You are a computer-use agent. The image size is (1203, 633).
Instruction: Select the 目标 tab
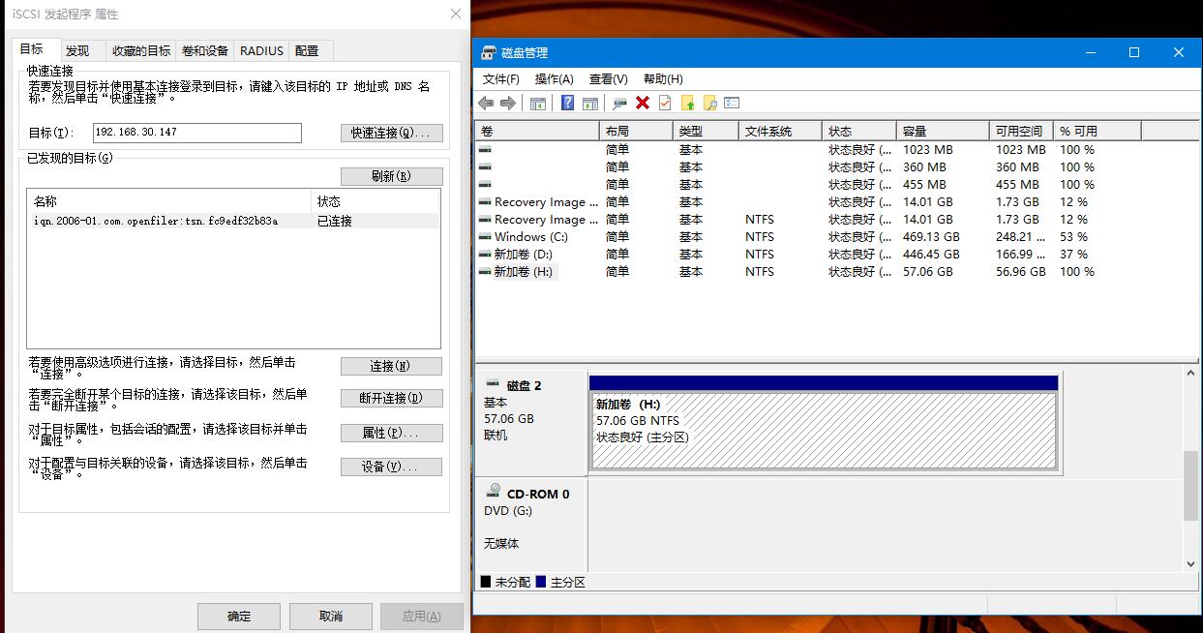[x=32, y=49]
